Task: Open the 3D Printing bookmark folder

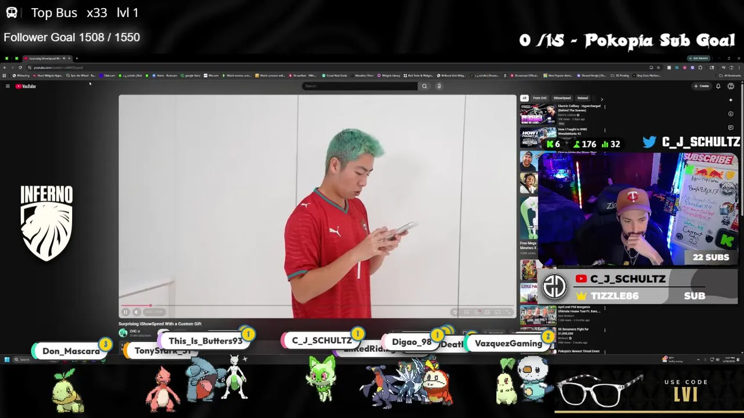Action: 621,75
